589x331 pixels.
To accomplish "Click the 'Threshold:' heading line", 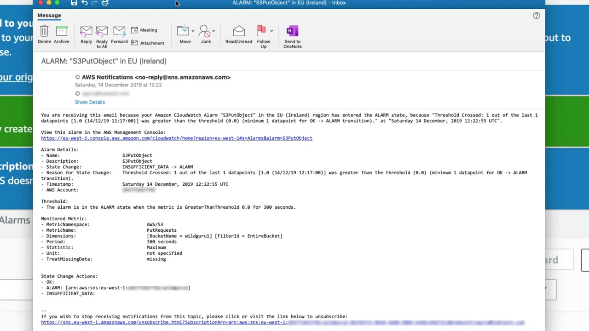I will pos(54,201).
